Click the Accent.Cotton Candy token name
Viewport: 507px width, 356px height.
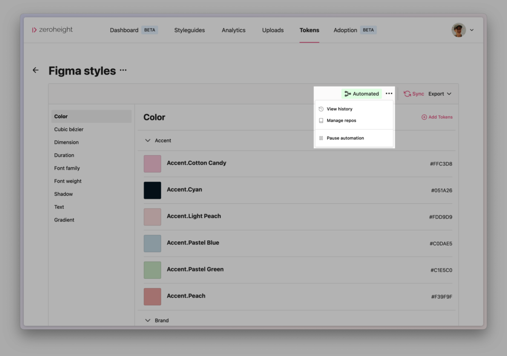[x=196, y=163]
